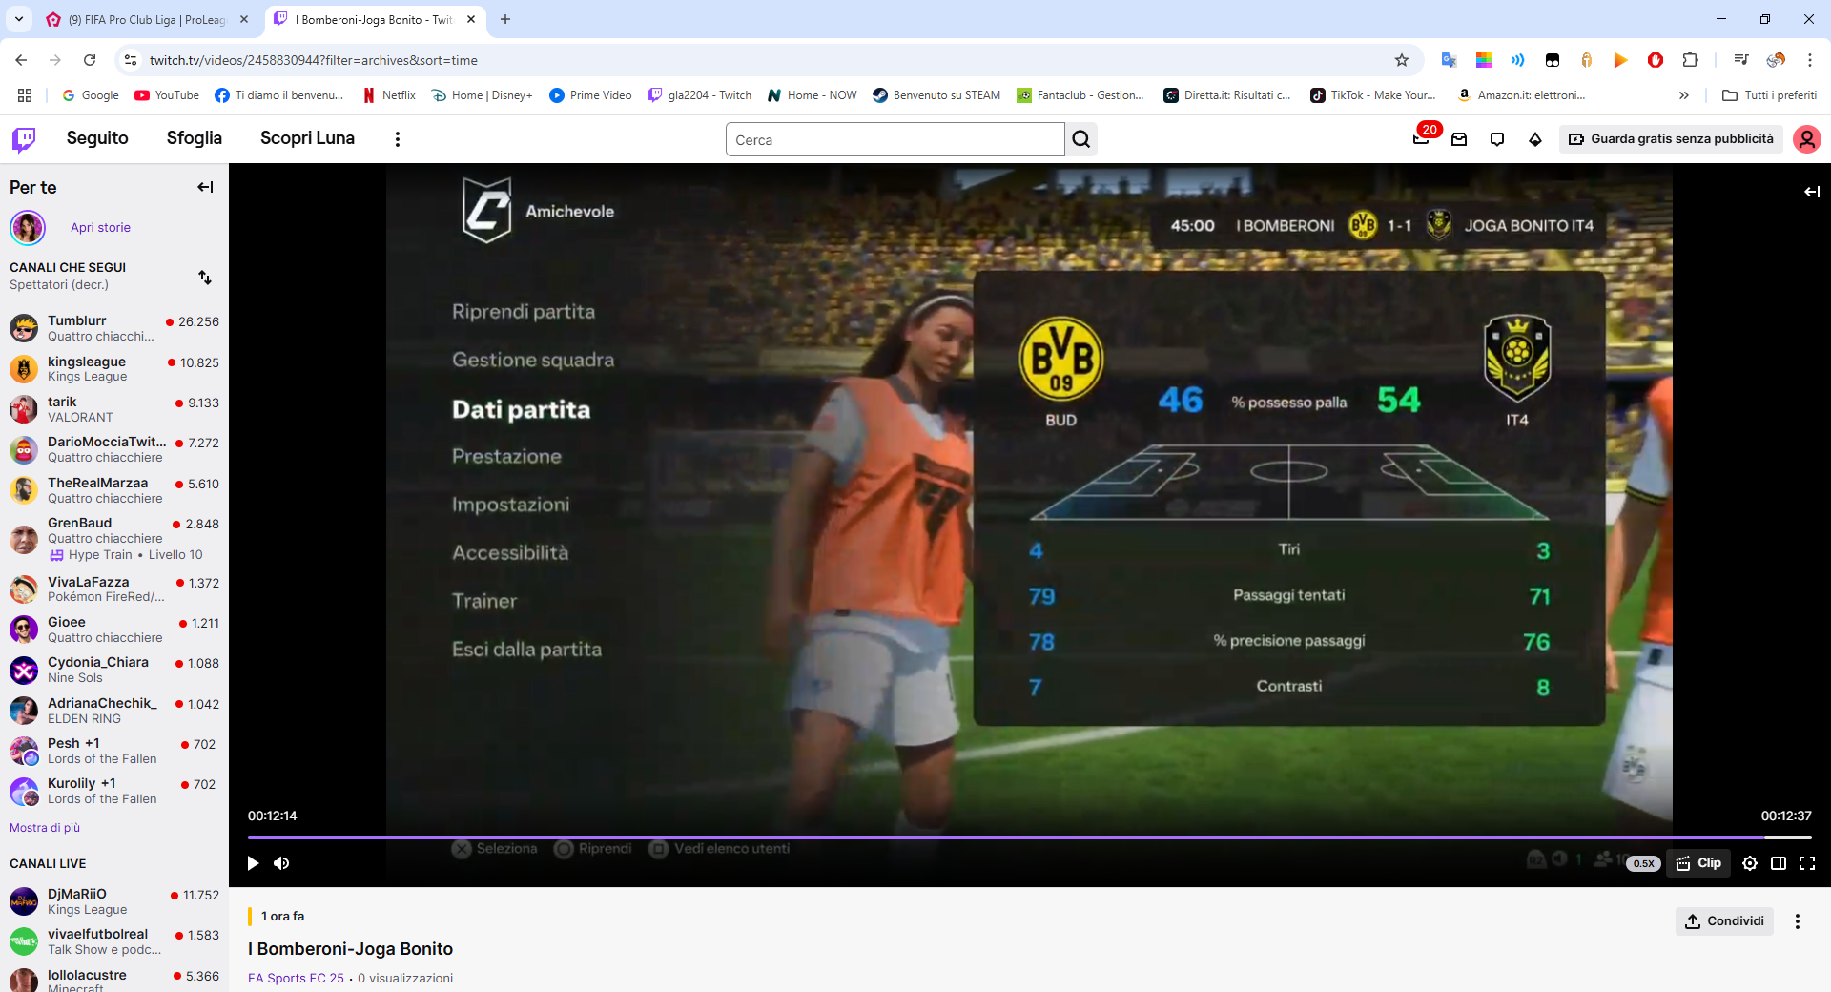The image size is (1831, 992).
Task: Open the user profile avatar menu
Action: (1806, 139)
